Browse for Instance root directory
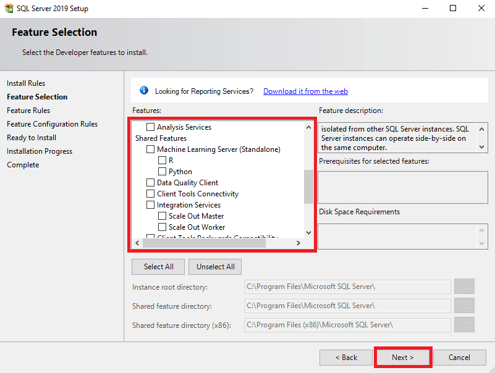 coord(464,287)
